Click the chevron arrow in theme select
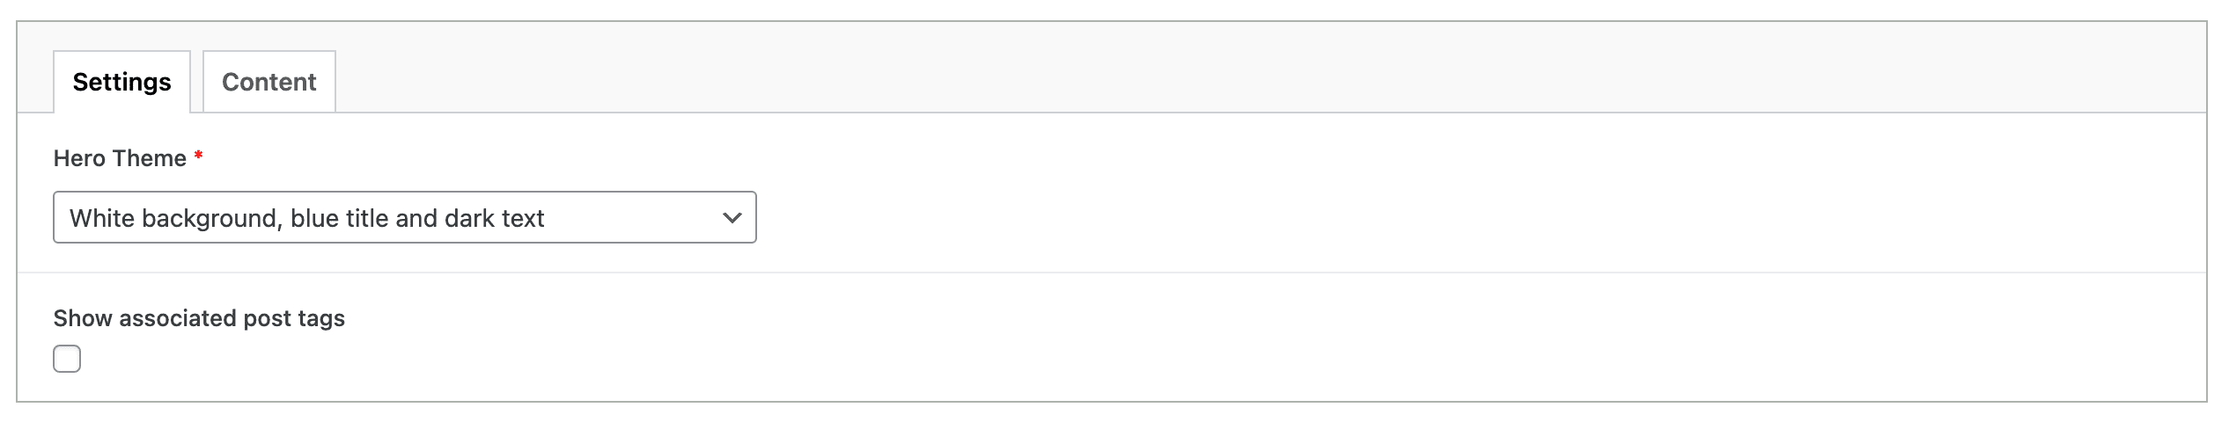2229x422 pixels. [732, 217]
